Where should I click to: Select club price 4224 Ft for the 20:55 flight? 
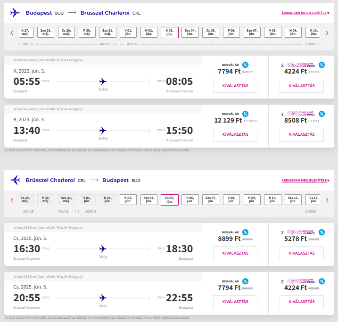(301, 302)
